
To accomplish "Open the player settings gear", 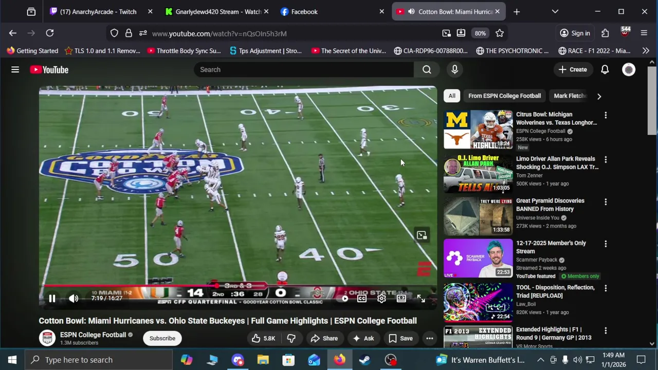I will click(381, 298).
